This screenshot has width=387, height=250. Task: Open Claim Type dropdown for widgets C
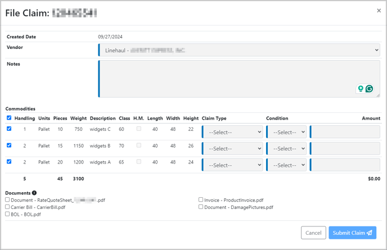233,132
